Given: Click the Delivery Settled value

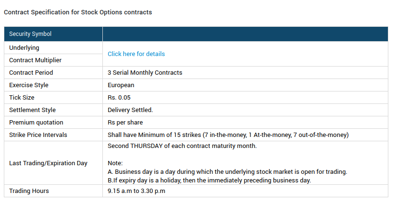Looking at the screenshot, I should 130,110.
